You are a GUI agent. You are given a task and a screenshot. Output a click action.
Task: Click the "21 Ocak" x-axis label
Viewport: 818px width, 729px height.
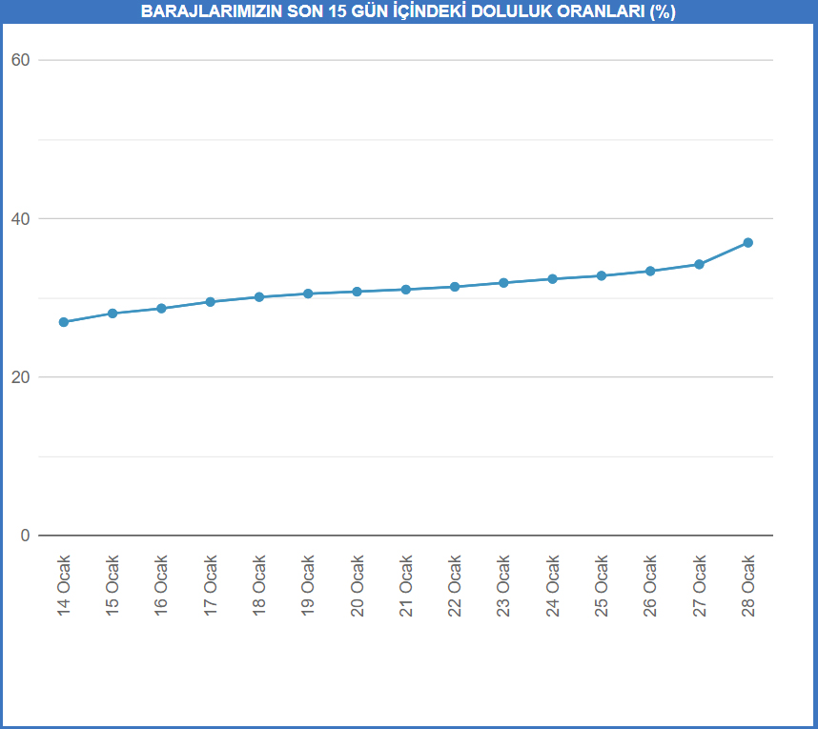click(406, 586)
